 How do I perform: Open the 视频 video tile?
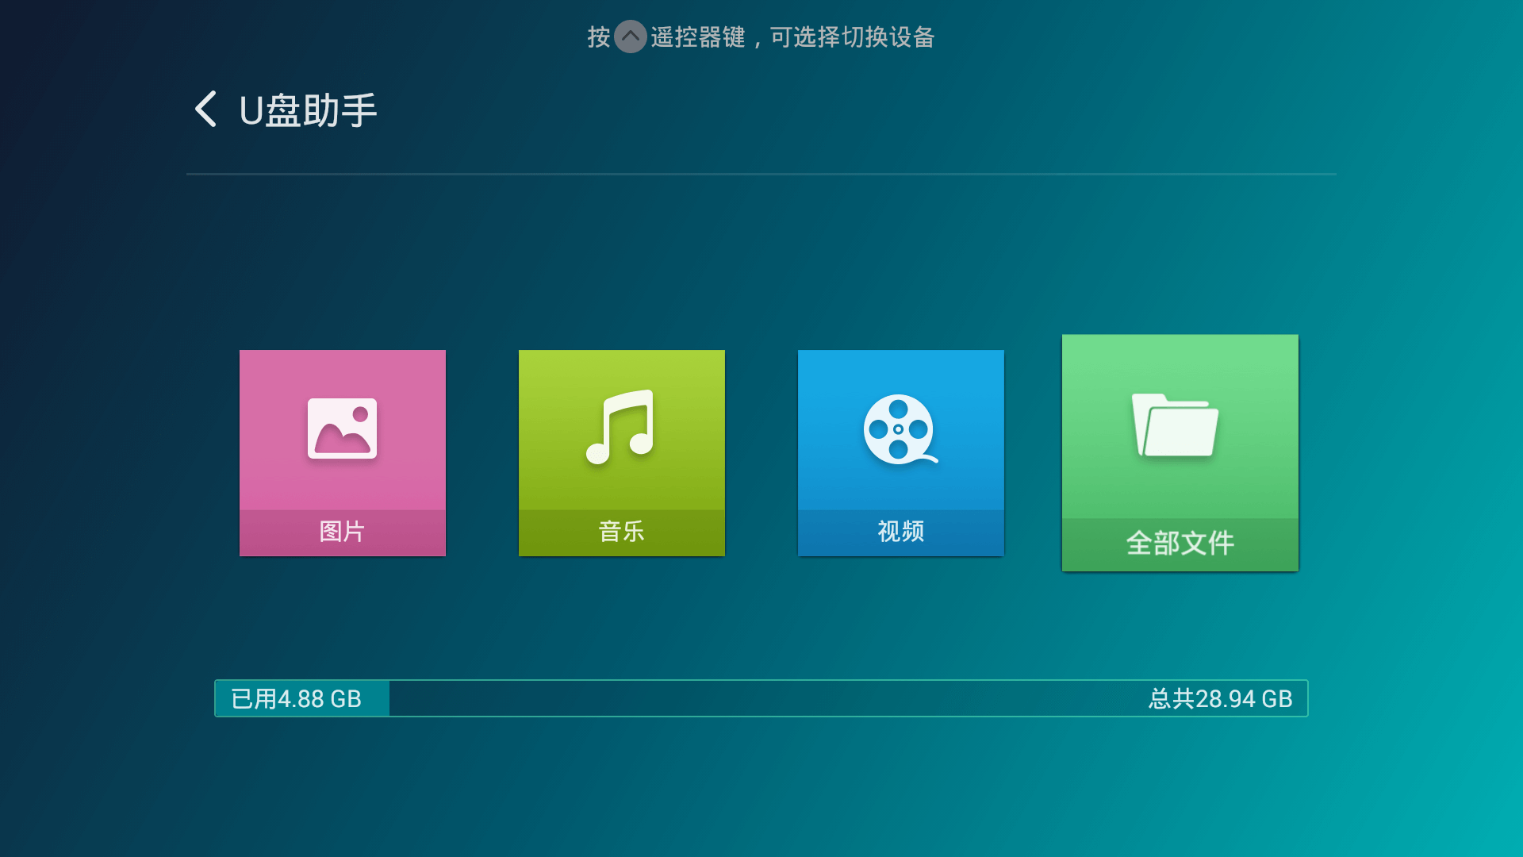pos(901,453)
